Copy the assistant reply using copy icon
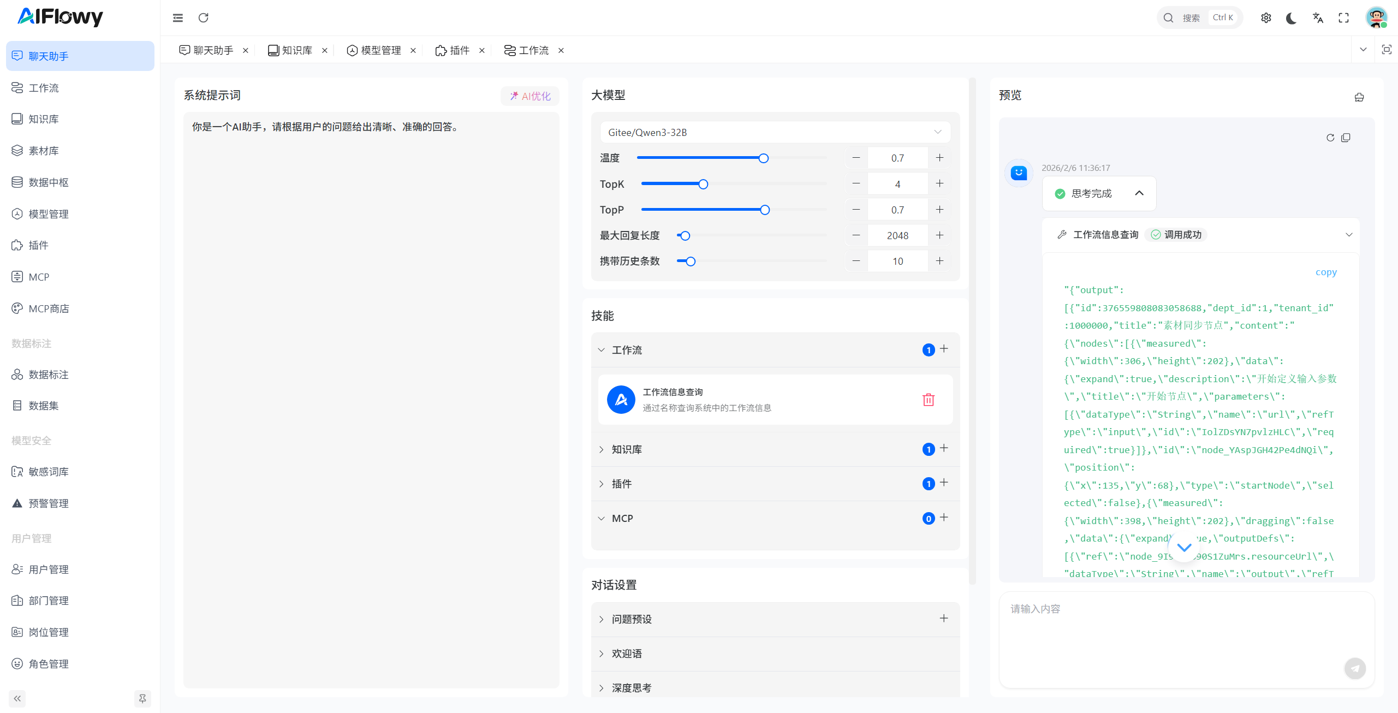1398x713 pixels. 1346,138
